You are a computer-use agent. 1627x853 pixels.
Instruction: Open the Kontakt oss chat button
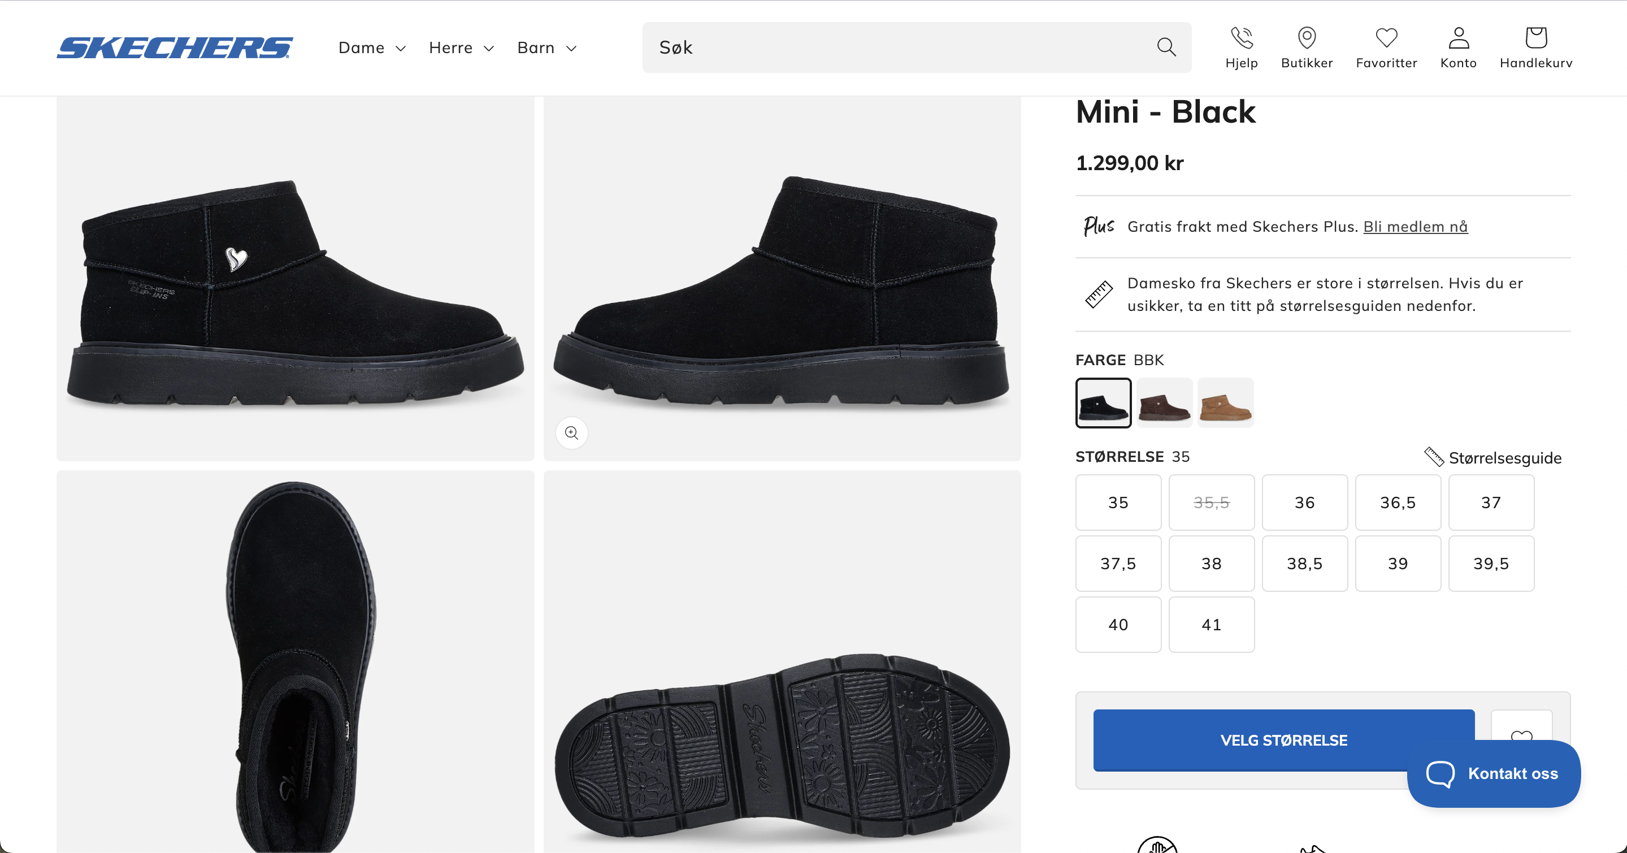(1493, 773)
